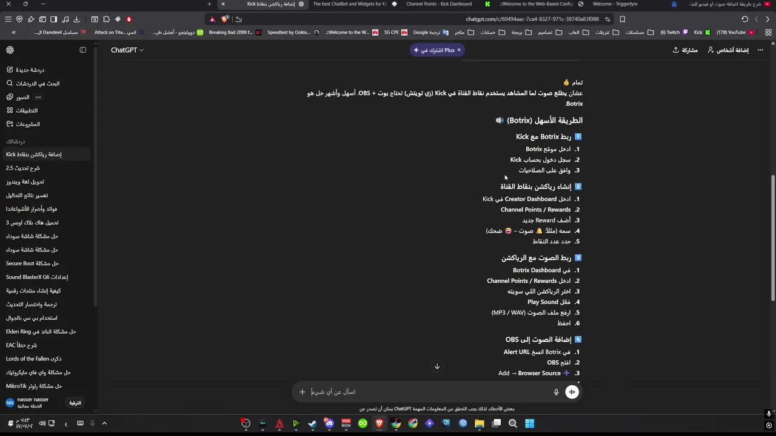The height and width of the screenshot is (436, 776).
Task: Click the الترقية upgrade button beside nasser nasser
Action: tap(75, 403)
